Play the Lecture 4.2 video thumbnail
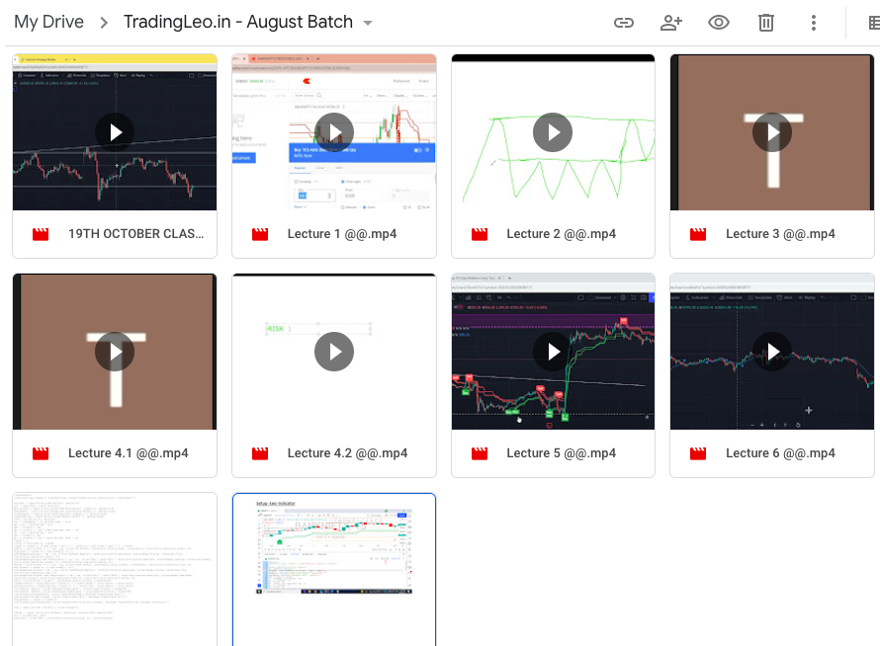This screenshot has width=880, height=646. pyautogui.click(x=334, y=352)
